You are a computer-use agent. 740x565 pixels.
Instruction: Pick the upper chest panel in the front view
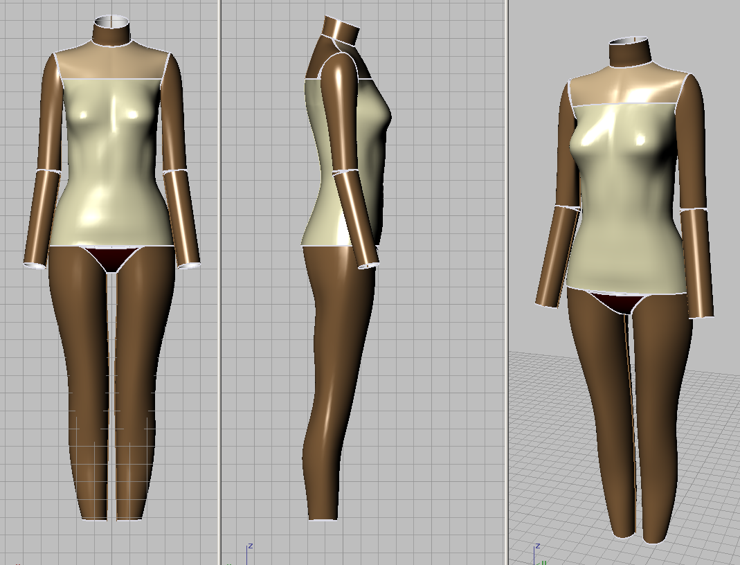(x=111, y=62)
